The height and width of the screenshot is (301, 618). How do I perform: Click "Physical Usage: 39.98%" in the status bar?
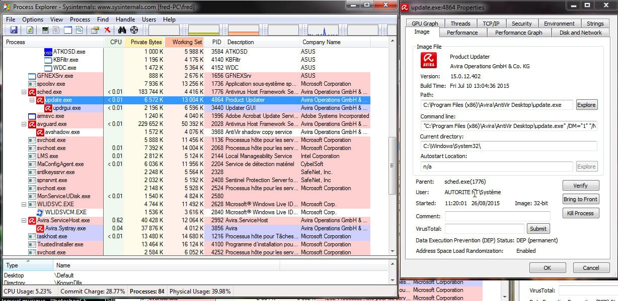click(200, 291)
